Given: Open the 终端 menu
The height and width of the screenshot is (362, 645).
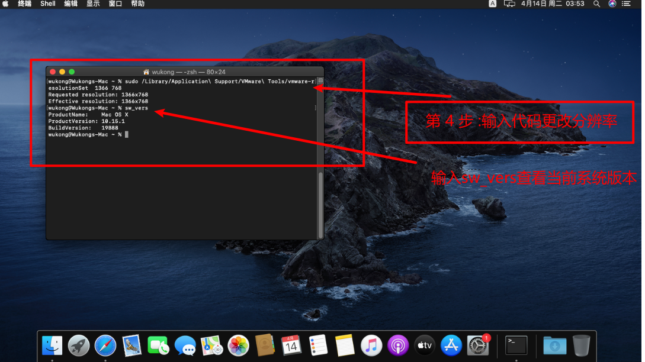Looking at the screenshot, I should click(x=24, y=4).
